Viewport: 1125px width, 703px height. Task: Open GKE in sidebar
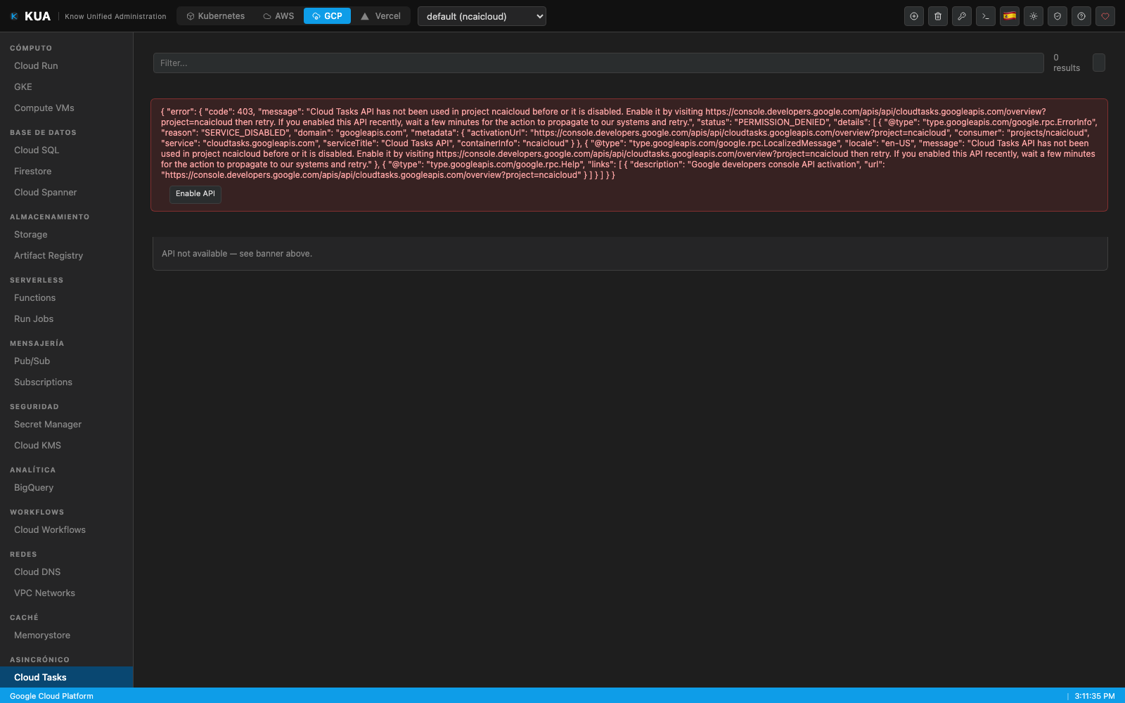[66, 87]
